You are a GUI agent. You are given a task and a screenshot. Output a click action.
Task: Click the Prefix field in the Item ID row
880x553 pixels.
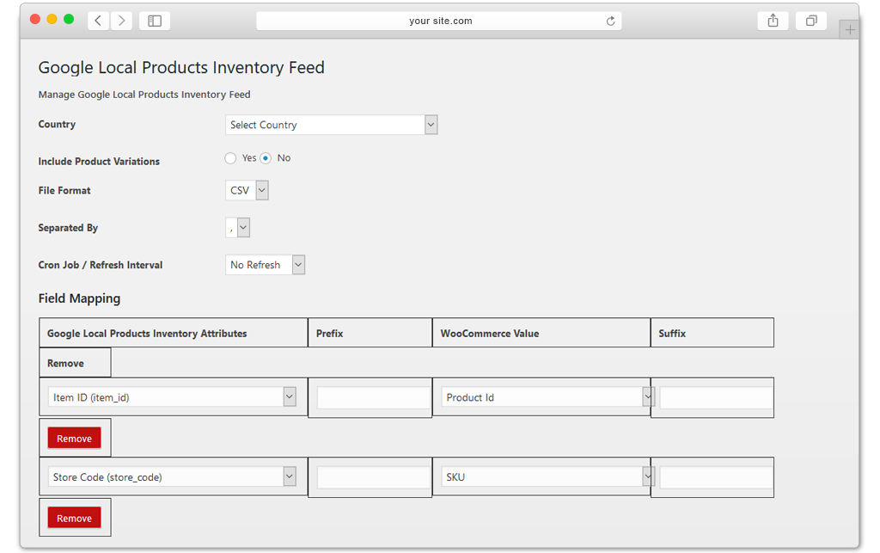tap(374, 398)
